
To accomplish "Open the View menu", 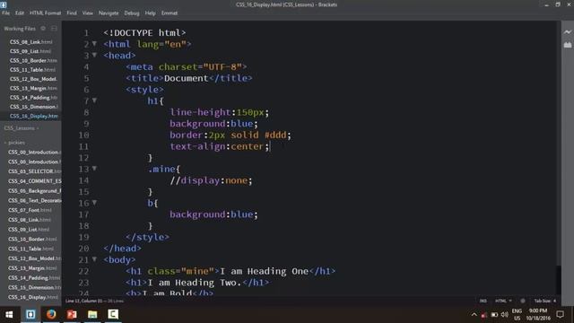I will pyautogui.click(x=88, y=13).
